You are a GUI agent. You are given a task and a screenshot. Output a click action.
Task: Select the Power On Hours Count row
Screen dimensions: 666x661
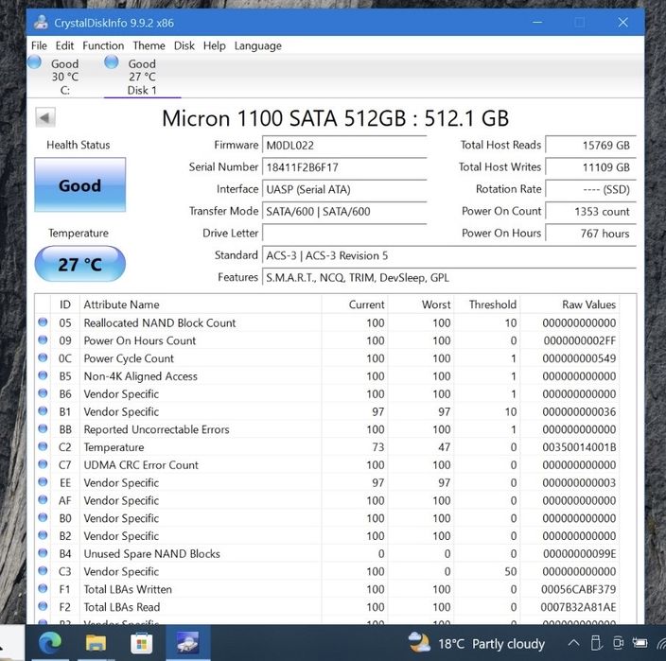point(327,340)
